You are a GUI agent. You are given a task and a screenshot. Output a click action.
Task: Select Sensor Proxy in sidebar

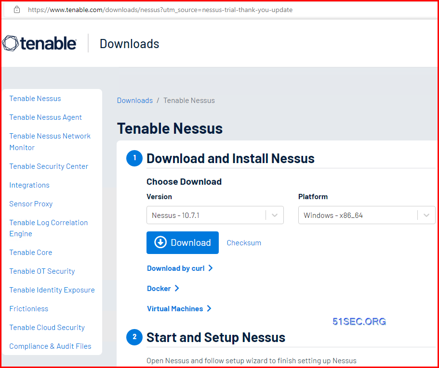click(31, 203)
